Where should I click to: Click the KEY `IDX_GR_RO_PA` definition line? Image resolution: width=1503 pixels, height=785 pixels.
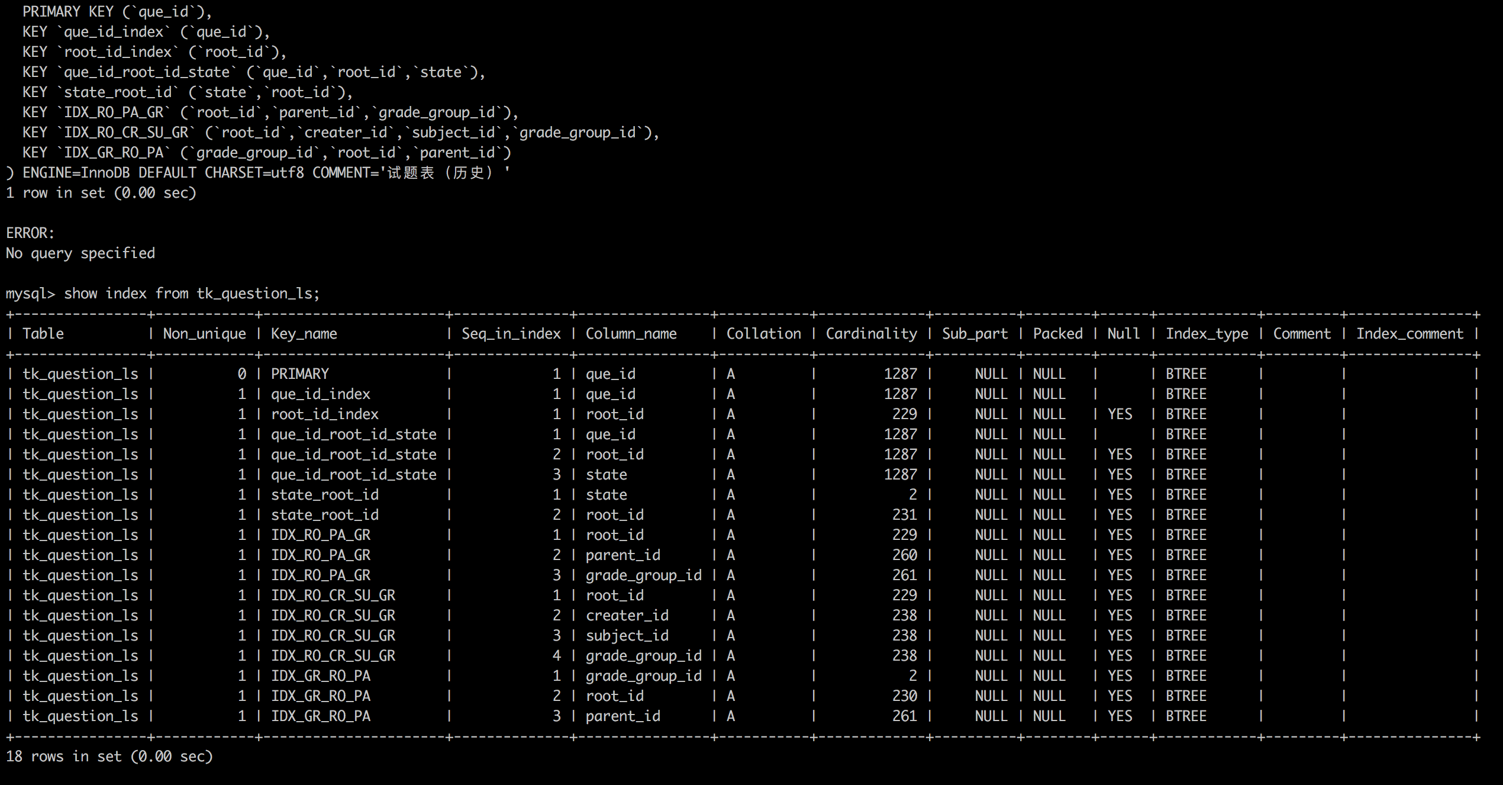266,153
